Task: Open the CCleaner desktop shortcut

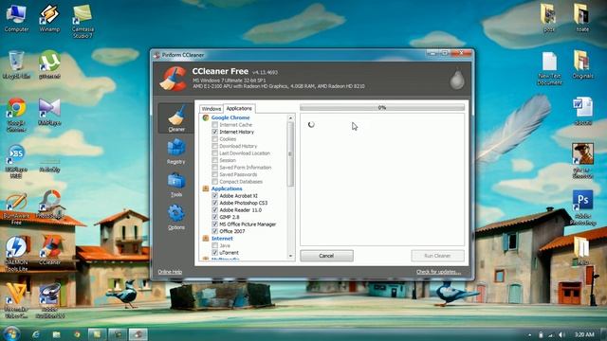Action: (x=49, y=250)
